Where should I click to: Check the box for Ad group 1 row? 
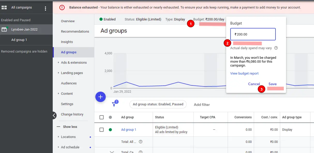(102, 130)
